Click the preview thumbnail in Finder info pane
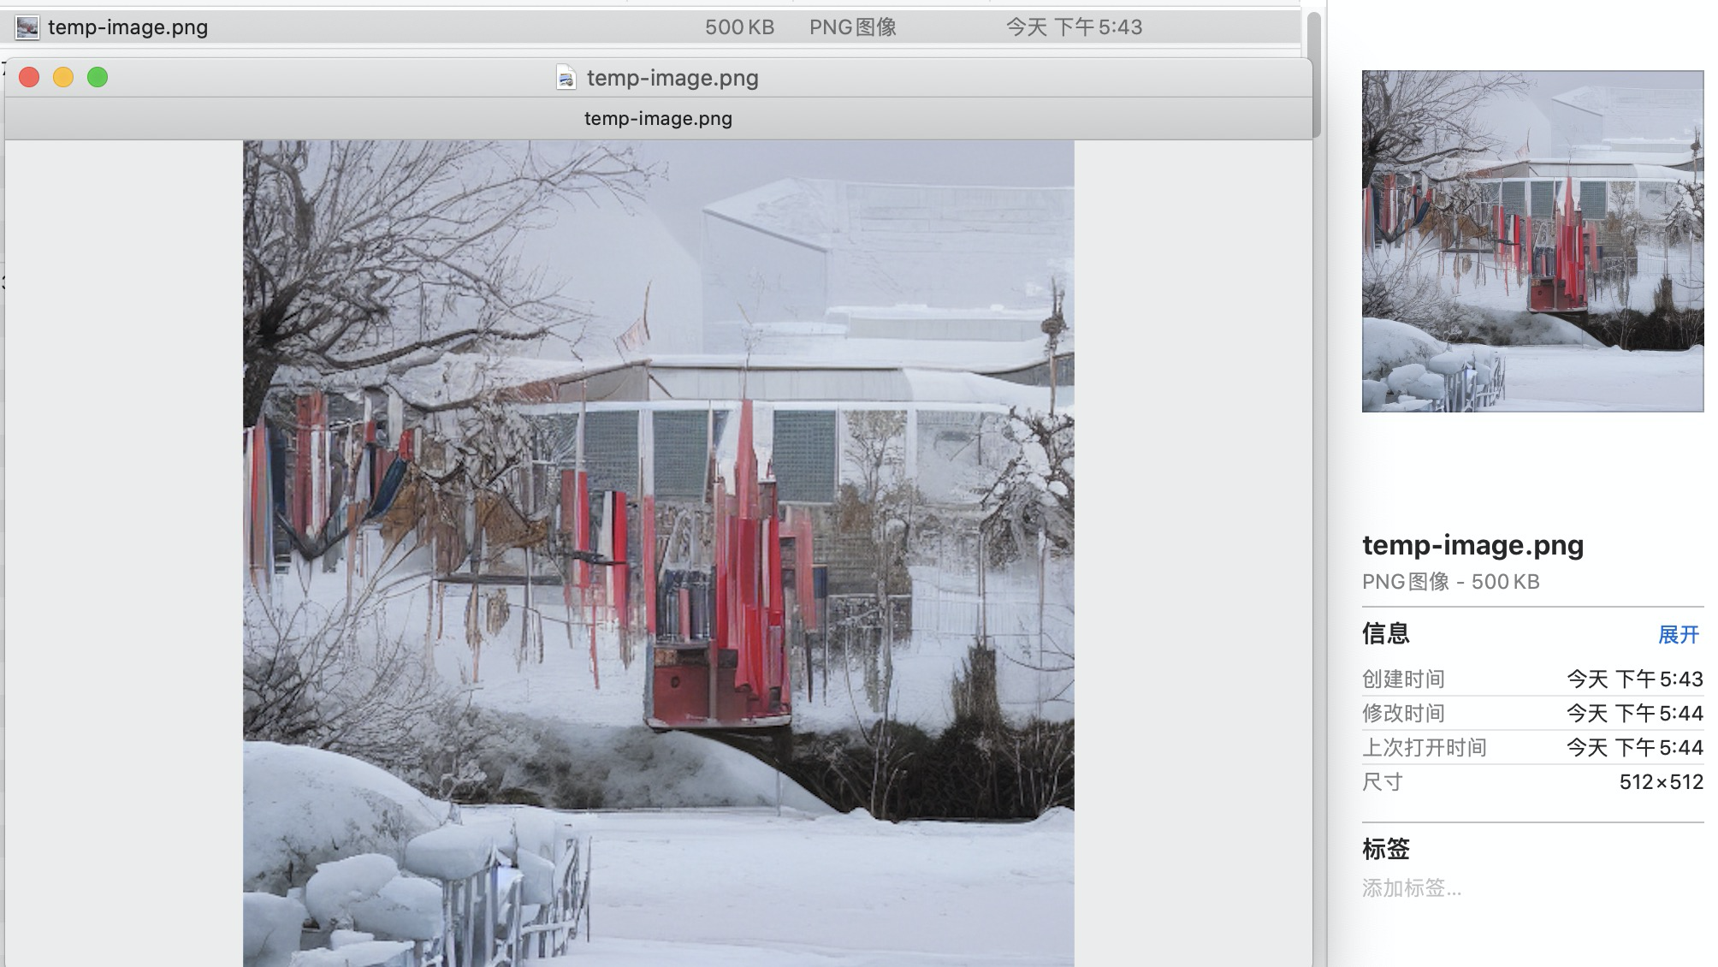 (x=1532, y=241)
